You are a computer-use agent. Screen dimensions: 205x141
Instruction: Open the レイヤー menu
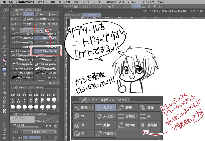(98, 2)
